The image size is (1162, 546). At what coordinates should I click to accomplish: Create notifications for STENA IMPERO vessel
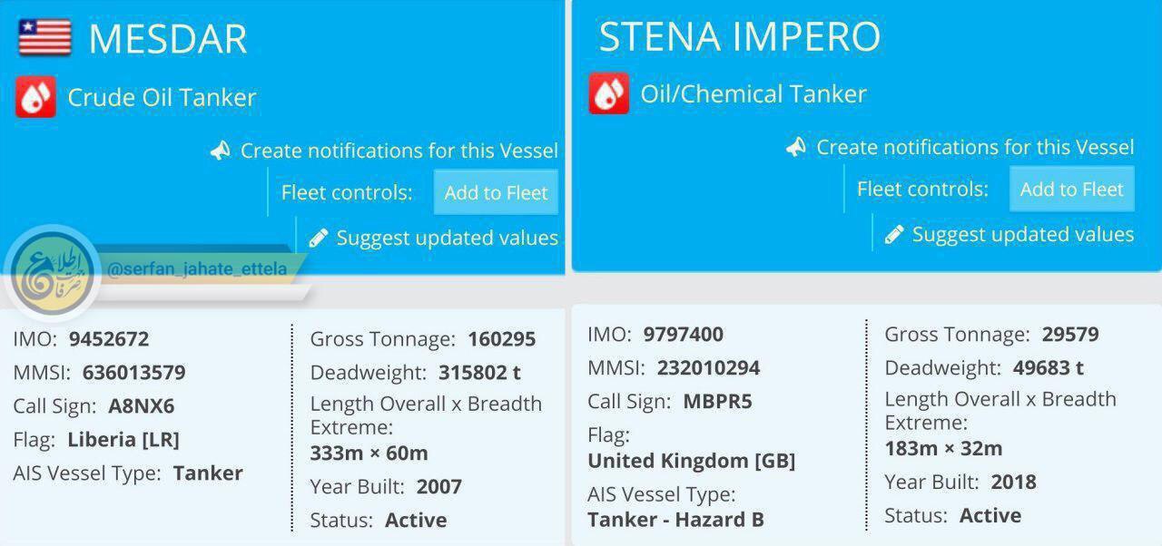tap(975, 147)
